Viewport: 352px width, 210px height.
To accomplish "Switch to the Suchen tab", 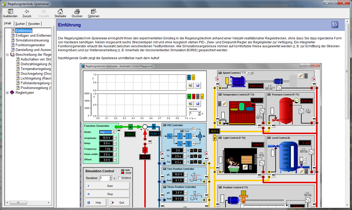I will click(x=20, y=24).
